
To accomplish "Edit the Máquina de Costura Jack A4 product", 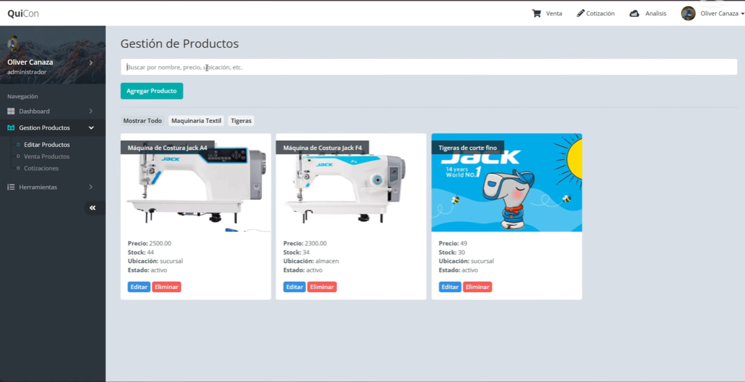I will 138,287.
